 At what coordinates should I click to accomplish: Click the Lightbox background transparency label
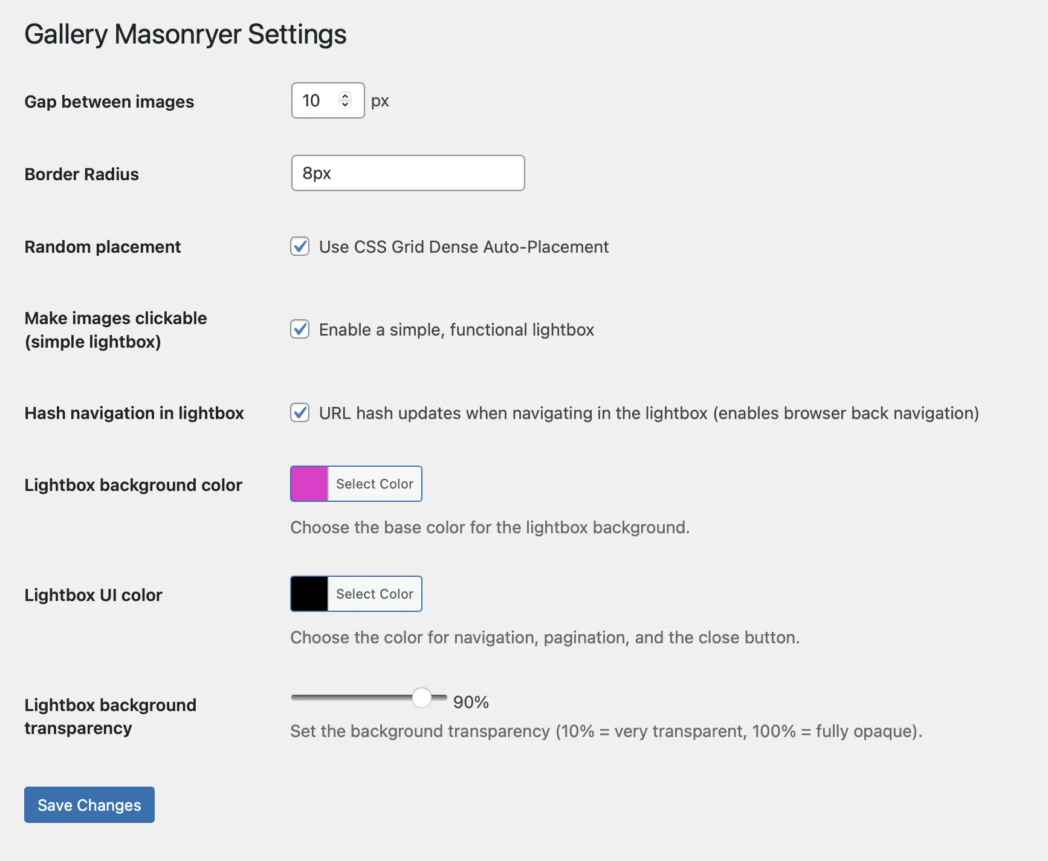pos(110,716)
